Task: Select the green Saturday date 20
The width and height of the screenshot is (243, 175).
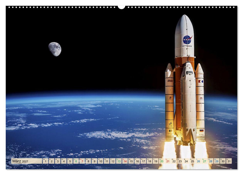Action: tap(162, 161)
